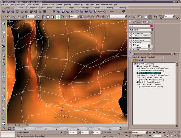181x138 pixels.
Task: Open the File menu
Action: click(3, 5)
